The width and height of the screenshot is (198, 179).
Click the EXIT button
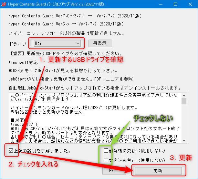[114, 171]
